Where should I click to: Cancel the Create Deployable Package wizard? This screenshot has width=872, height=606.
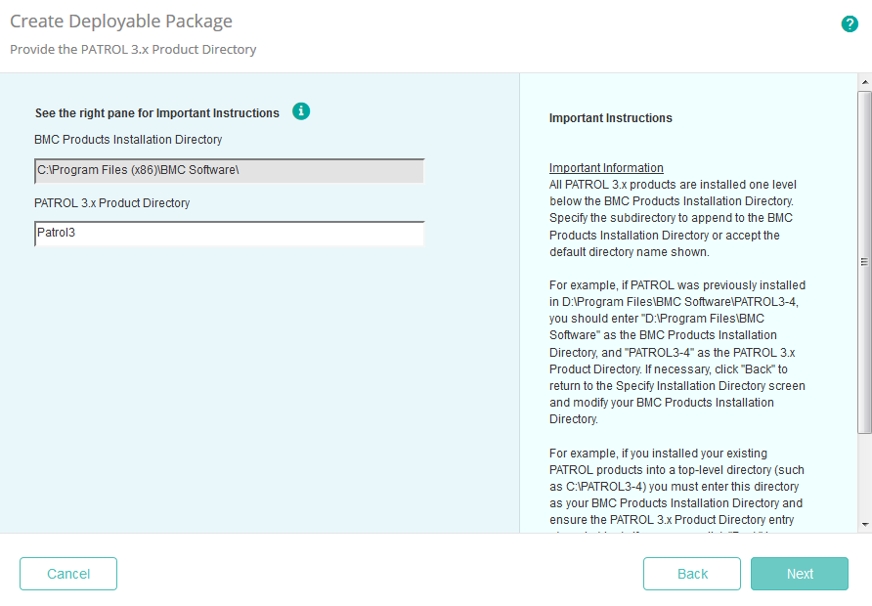[67, 574]
